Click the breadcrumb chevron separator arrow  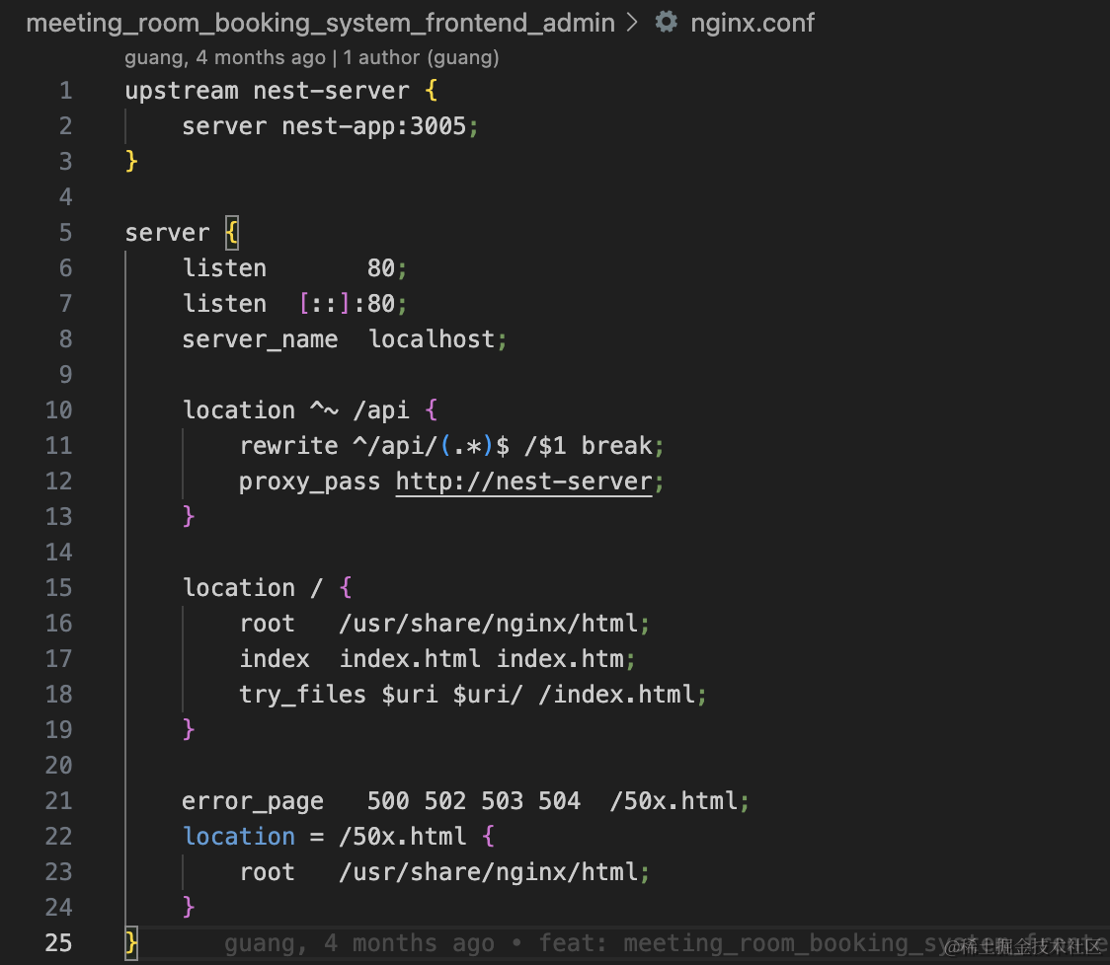[633, 23]
